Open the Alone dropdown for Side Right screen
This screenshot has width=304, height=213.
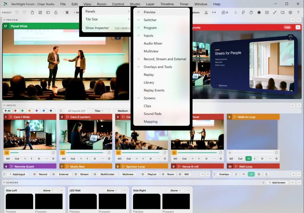[175, 190]
